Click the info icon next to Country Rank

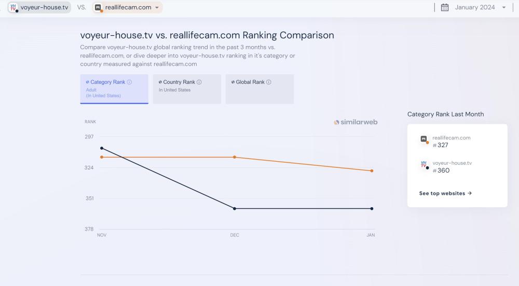click(199, 82)
